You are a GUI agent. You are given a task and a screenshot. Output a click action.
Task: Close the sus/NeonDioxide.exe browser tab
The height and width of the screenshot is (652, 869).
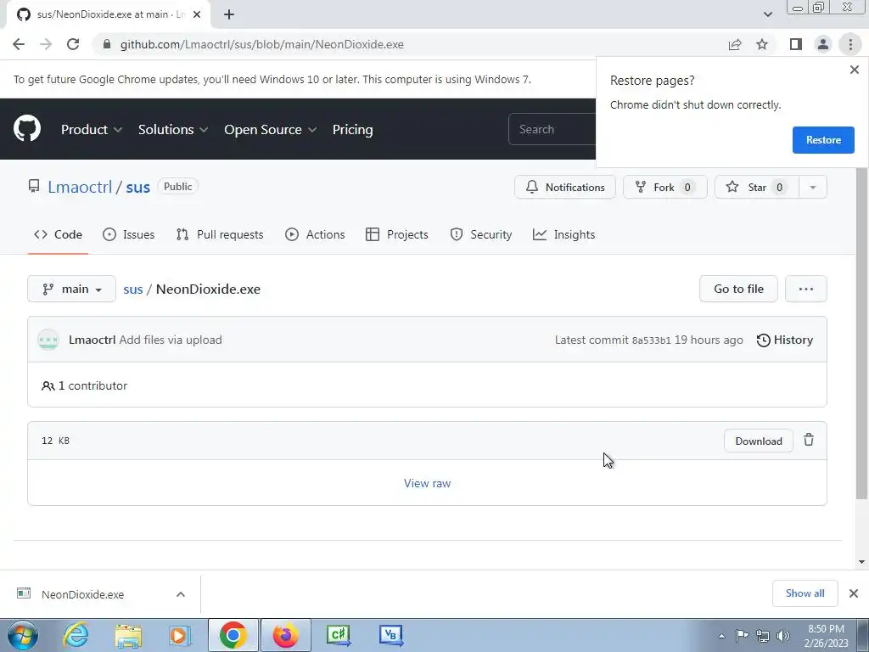pos(197,14)
